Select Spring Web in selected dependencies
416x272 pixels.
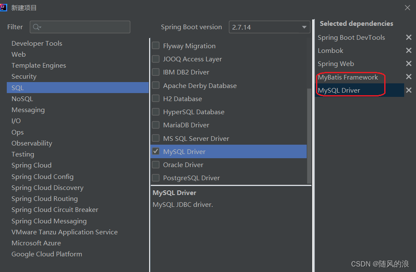(x=336, y=63)
